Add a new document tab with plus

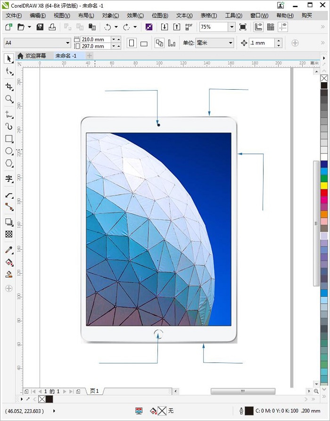tap(90, 56)
